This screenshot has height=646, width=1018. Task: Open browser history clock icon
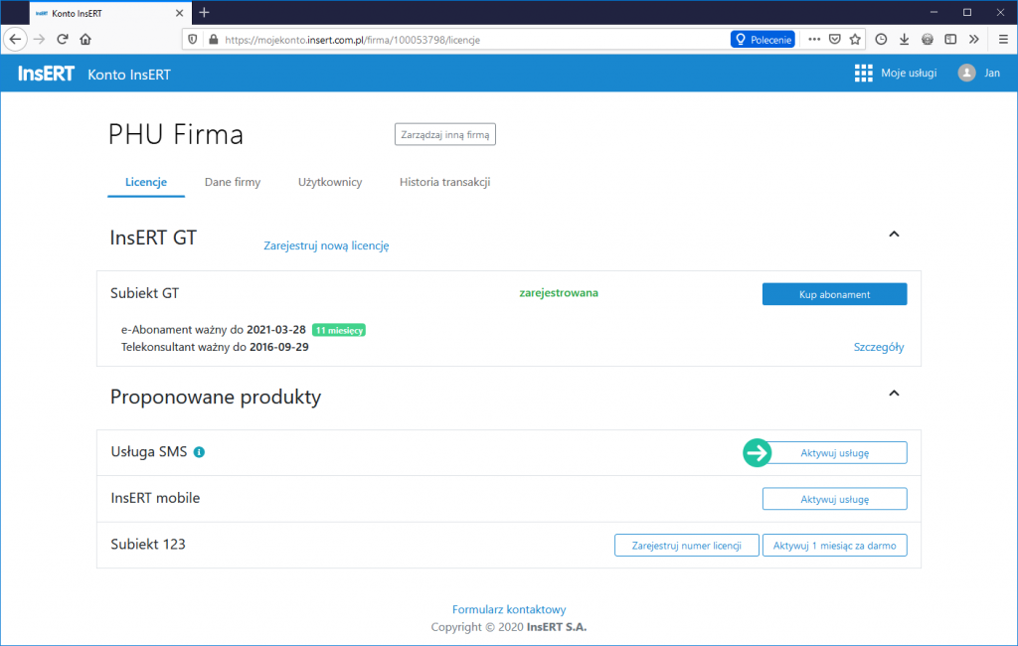pyautogui.click(x=881, y=39)
